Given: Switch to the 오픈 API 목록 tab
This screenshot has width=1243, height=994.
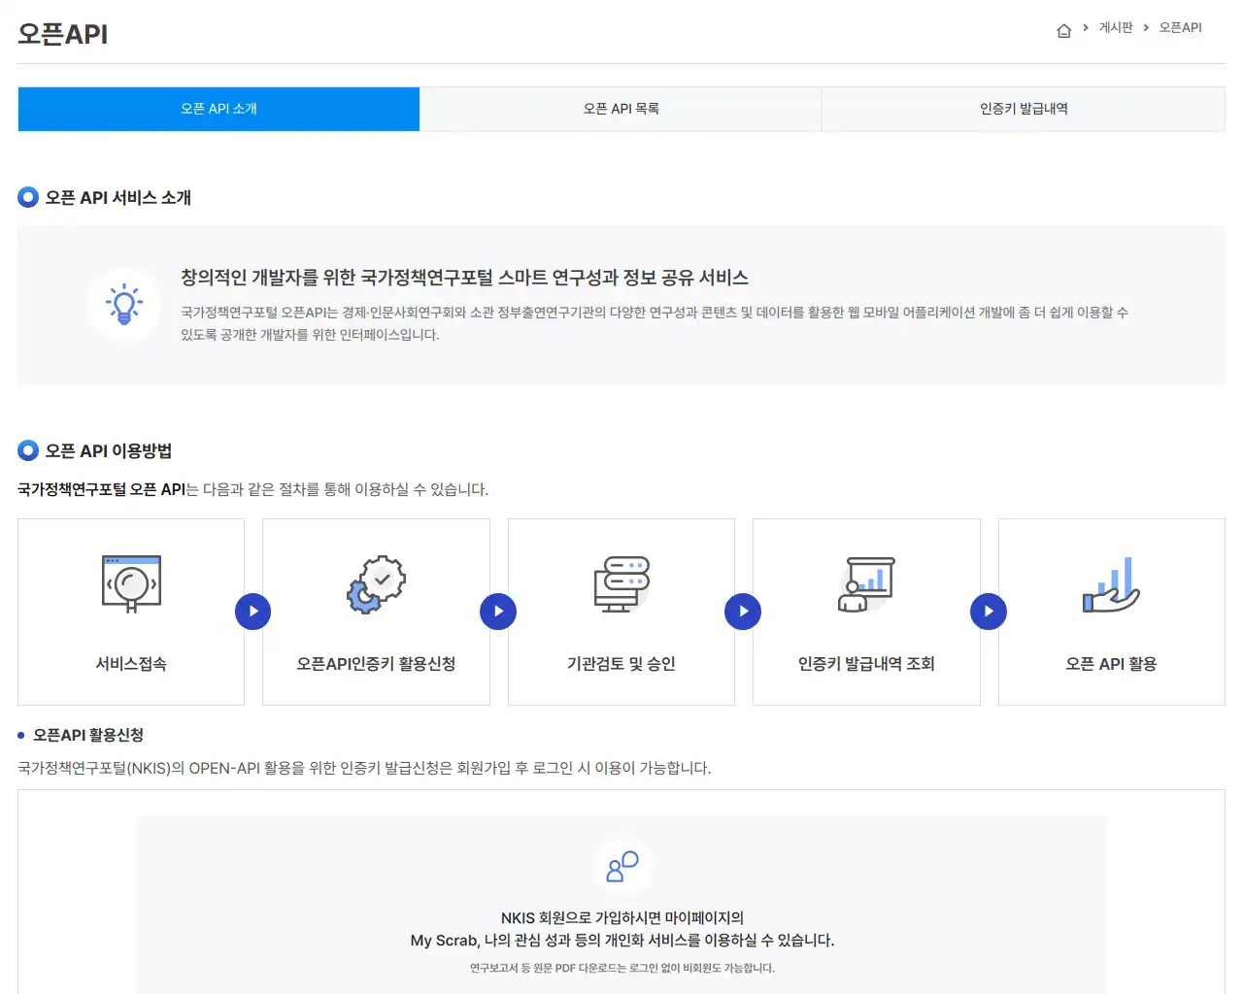Looking at the screenshot, I should coord(621,109).
